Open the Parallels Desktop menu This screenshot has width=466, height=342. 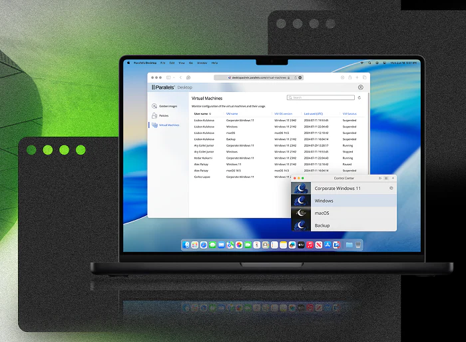pos(145,63)
